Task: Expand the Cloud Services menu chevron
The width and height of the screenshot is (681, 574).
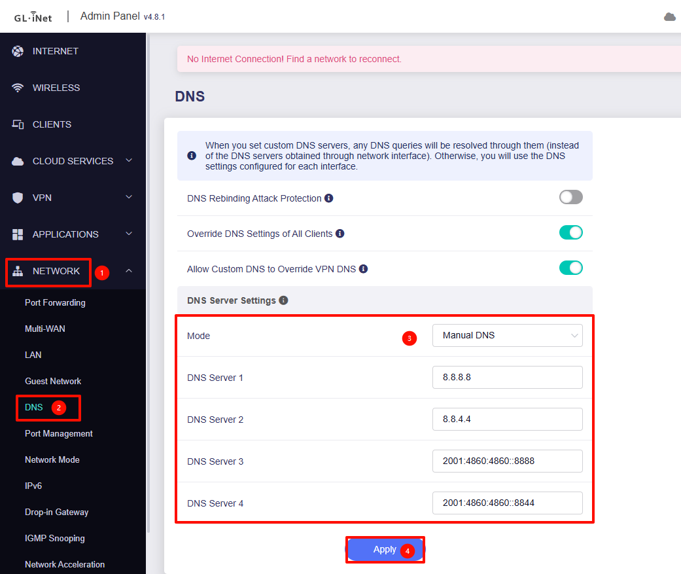Action: pyautogui.click(x=129, y=161)
